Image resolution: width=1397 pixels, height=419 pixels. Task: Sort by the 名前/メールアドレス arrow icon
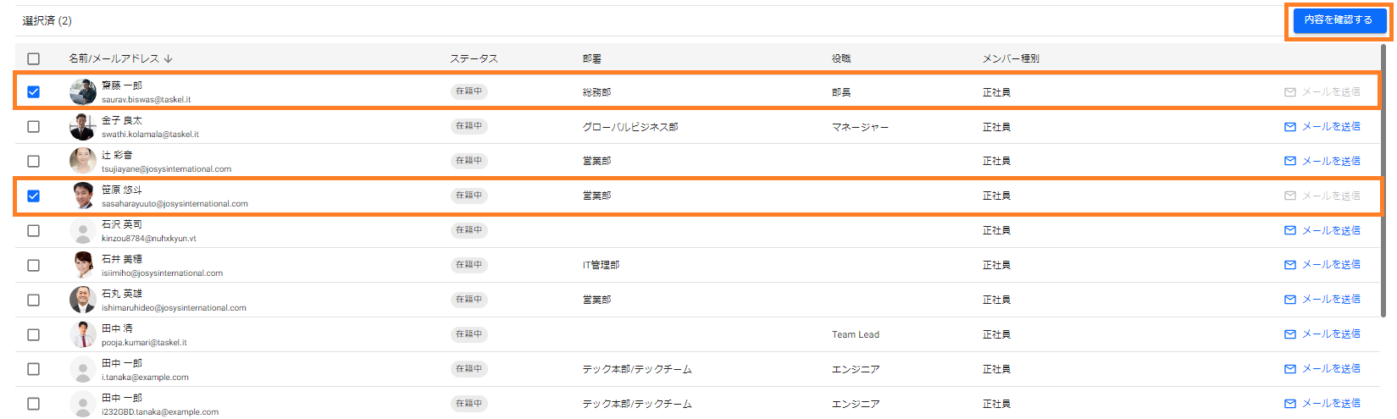point(169,58)
